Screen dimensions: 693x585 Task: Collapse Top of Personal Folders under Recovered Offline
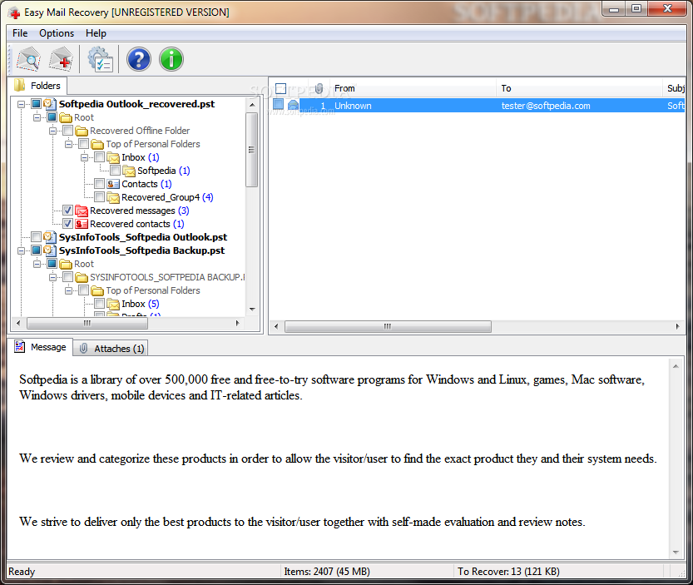(x=68, y=144)
